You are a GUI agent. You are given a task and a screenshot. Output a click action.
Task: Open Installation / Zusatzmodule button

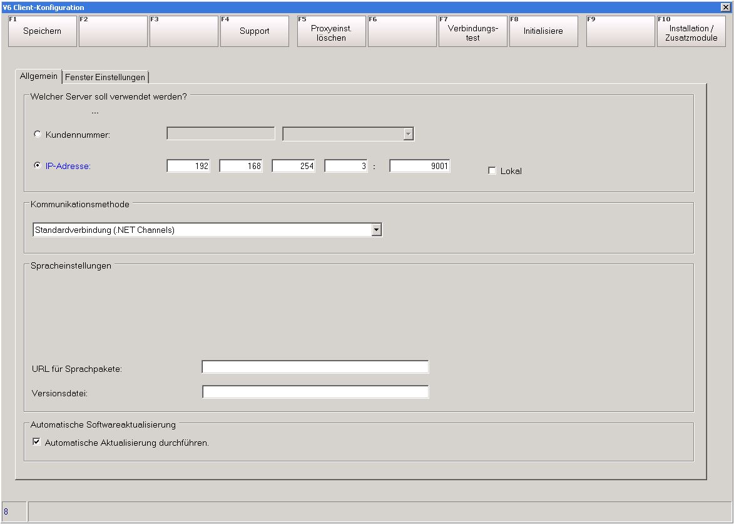(691, 31)
